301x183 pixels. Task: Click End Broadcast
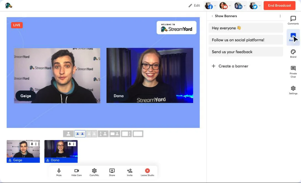(279, 5)
